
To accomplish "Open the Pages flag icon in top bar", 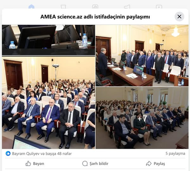I will click(x=63, y=7).
